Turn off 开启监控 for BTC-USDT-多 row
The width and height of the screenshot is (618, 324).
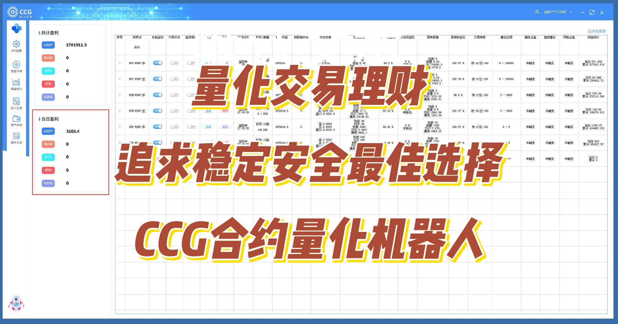(x=157, y=63)
